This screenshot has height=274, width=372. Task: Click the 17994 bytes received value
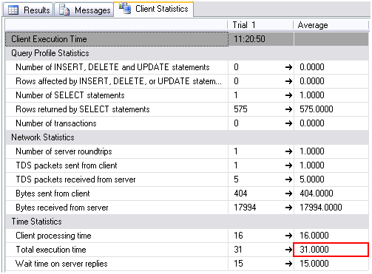(x=245, y=208)
